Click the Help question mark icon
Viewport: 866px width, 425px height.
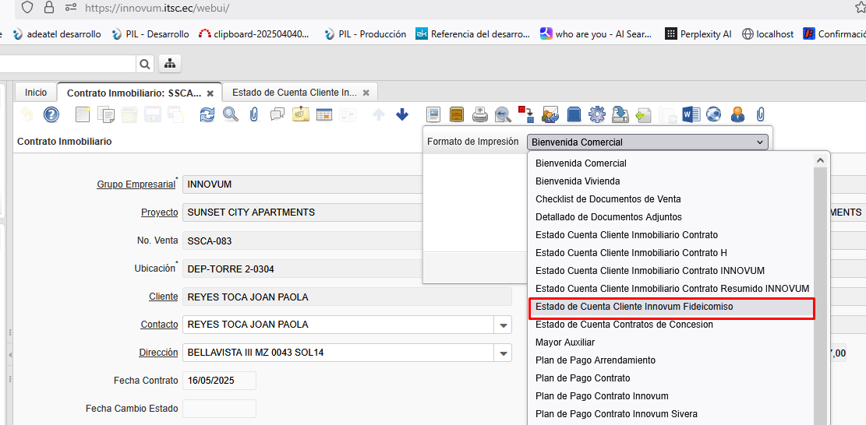pyautogui.click(x=51, y=114)
